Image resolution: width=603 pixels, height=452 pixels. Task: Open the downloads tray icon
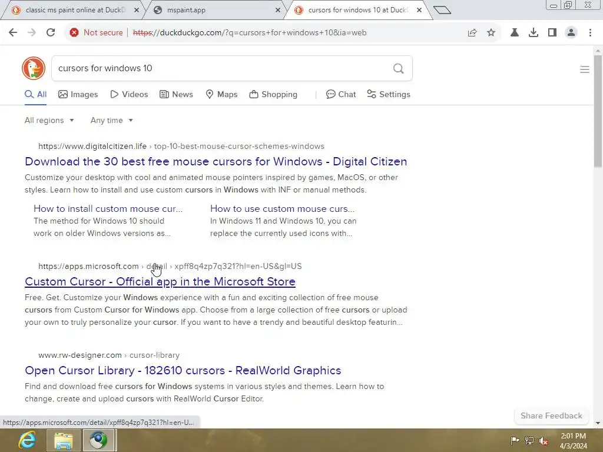coord(534,33)
